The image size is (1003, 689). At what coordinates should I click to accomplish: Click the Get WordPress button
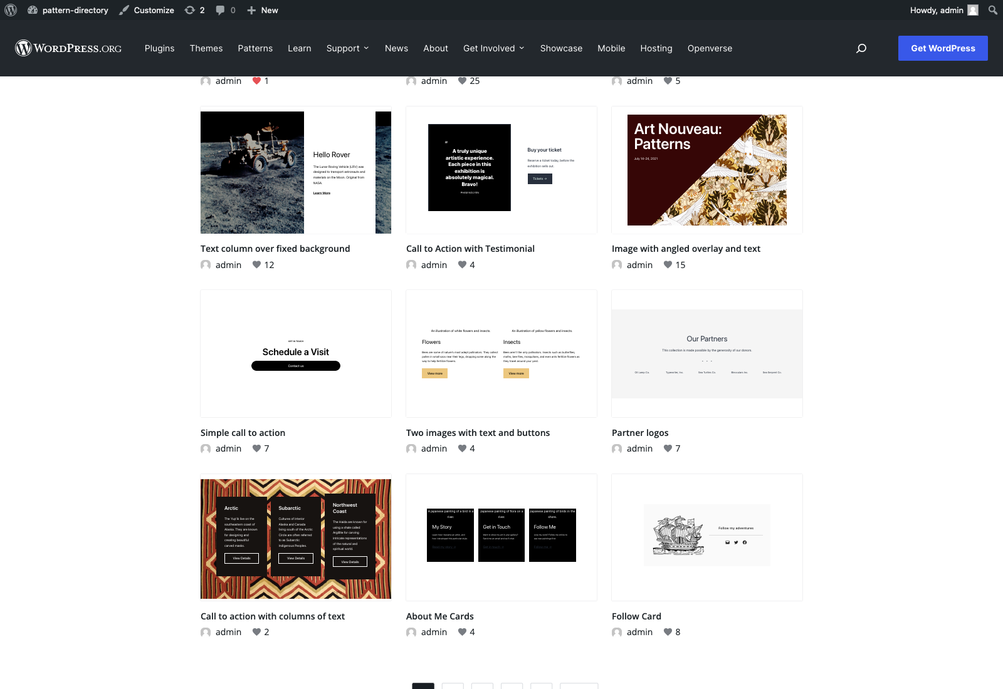click(x=943, y=48)
